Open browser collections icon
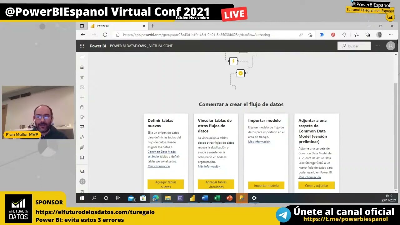Viewport: 400px width, 225px height. click(x=368, y=35)
